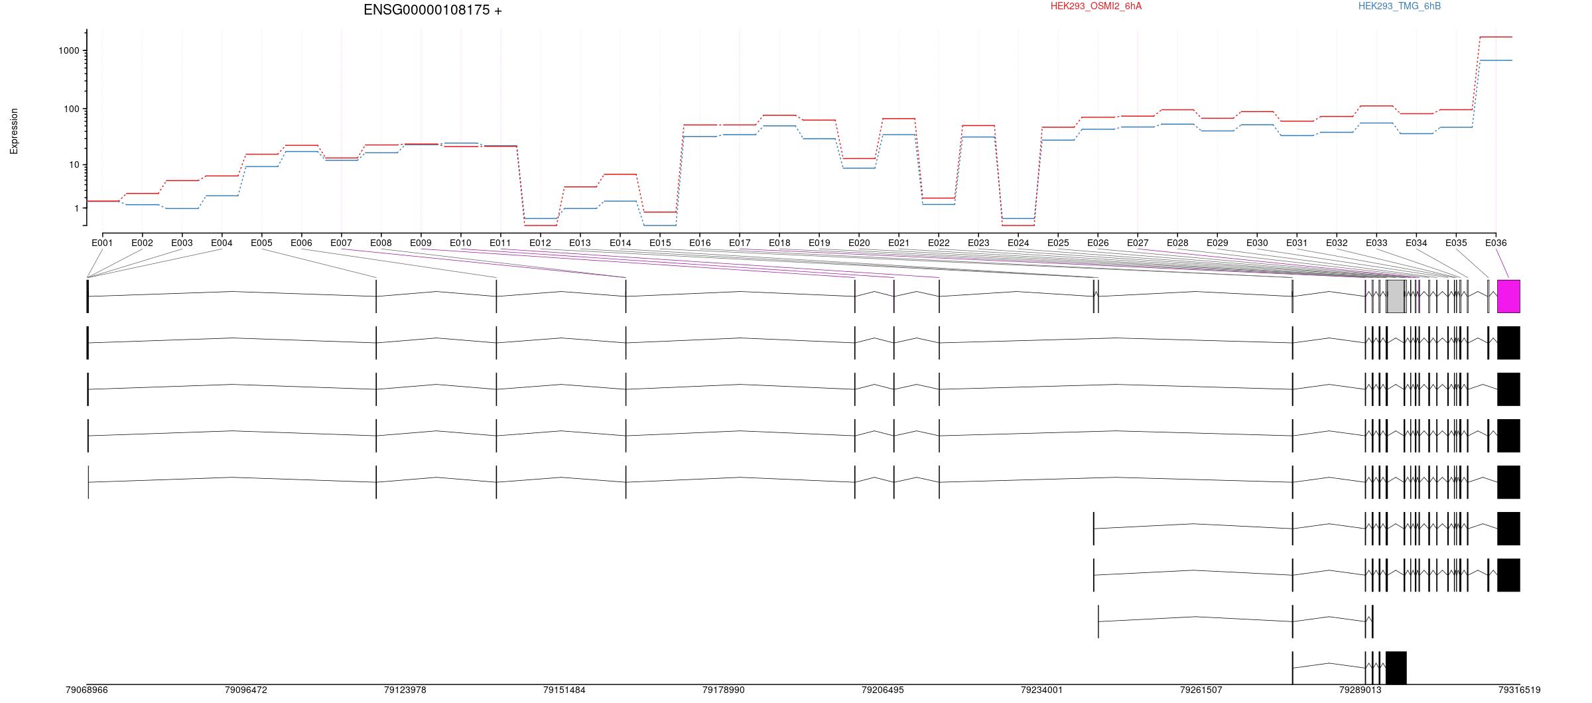Choose exon label E012
The image size is (1592, 703).
[540, 243]
